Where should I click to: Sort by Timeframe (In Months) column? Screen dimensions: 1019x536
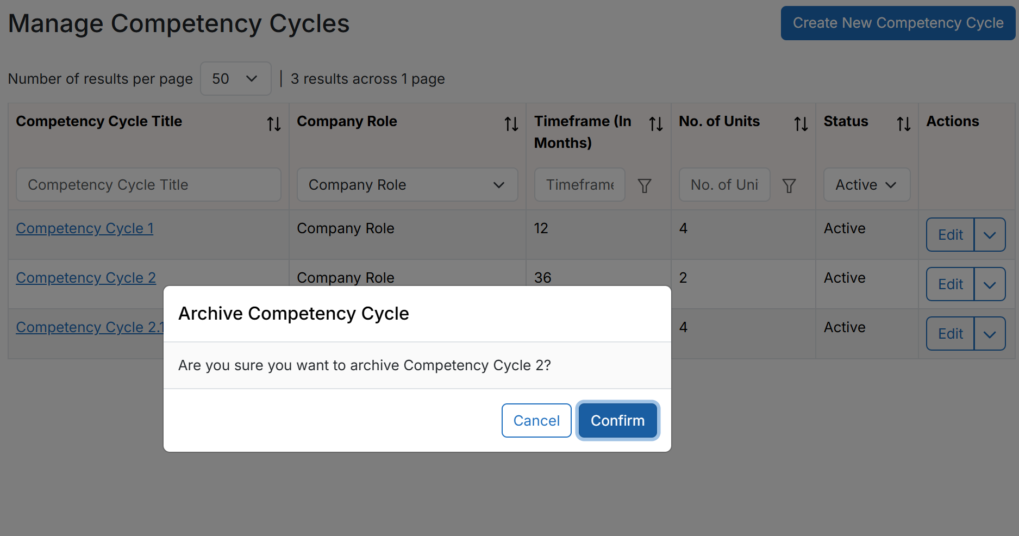(656, 124)
